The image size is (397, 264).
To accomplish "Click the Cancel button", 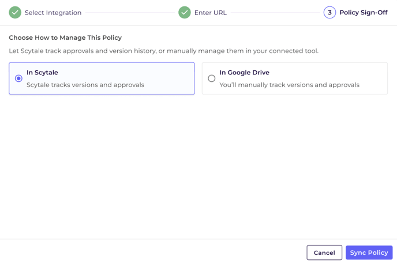I will pos(324,252).
